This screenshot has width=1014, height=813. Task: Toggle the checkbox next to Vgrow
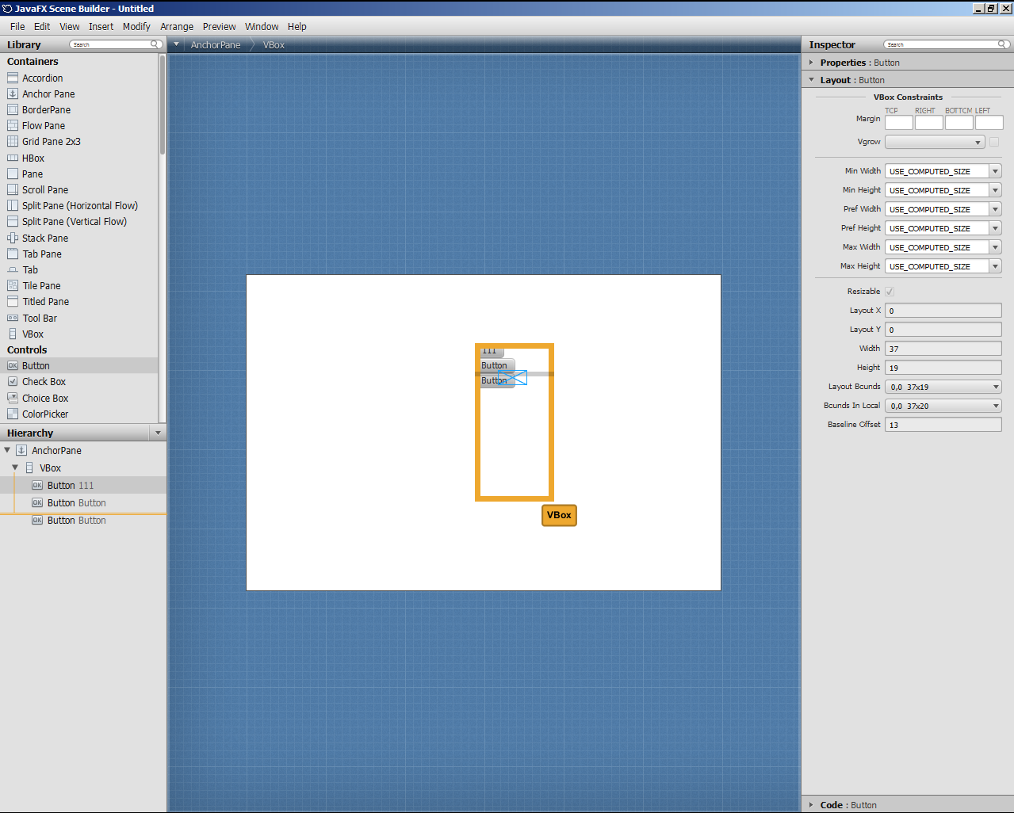[x=994, y=142]
